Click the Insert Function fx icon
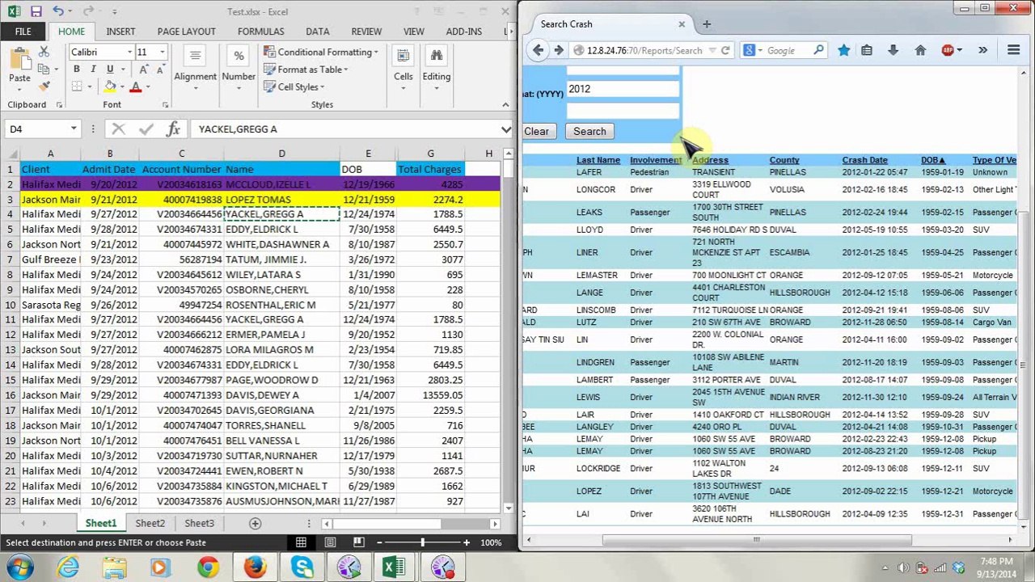1035x582 pixels. click(x=173, y=129)
